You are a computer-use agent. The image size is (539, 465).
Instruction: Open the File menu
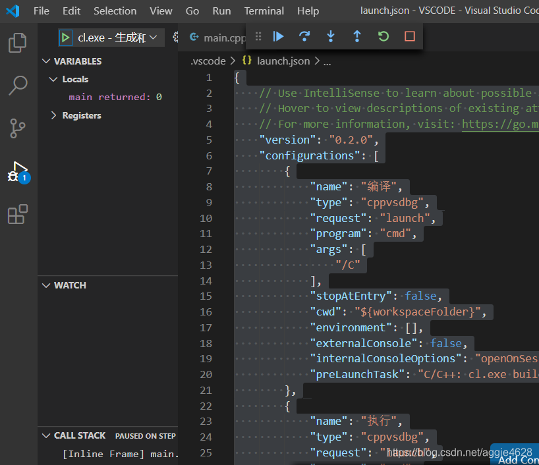[42, 11]
